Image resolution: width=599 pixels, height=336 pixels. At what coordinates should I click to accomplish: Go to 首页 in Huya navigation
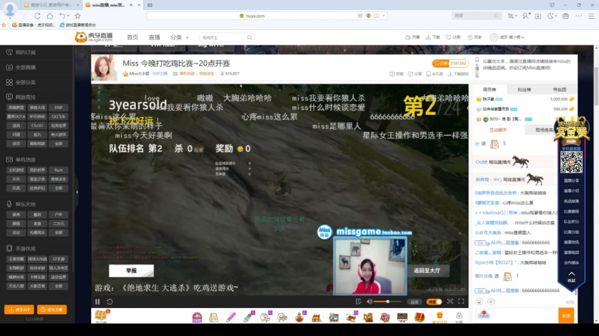[133, 37]
